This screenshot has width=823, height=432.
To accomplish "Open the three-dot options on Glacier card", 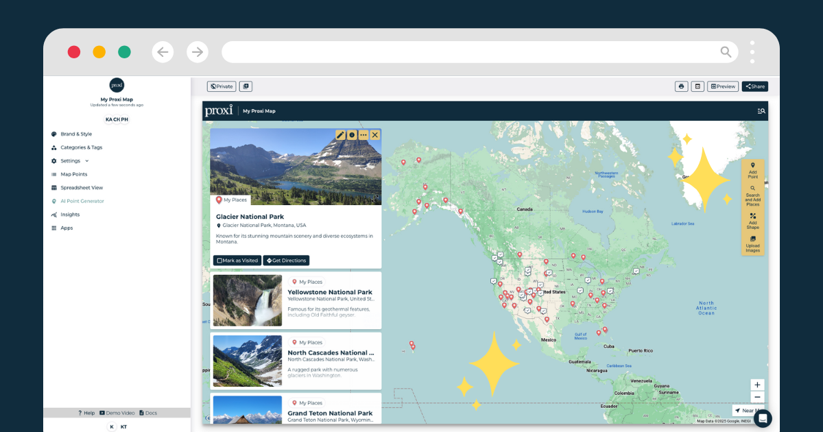I will pyautogui.click(x=363, y=135).
